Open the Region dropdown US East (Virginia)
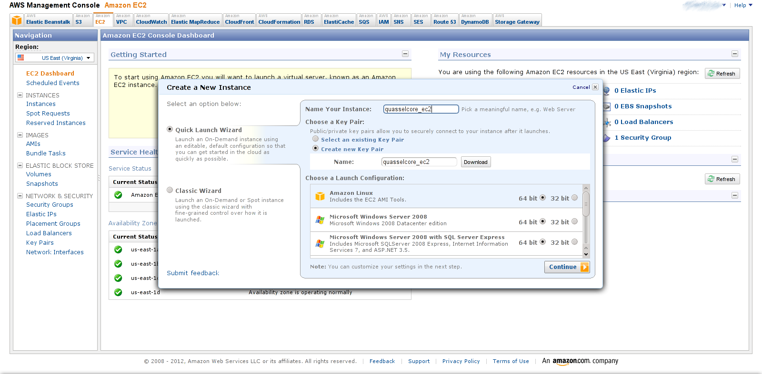Image resolution: width=762 pixels, height=374 pixels. pyautogui.click(x=55, y=58)
